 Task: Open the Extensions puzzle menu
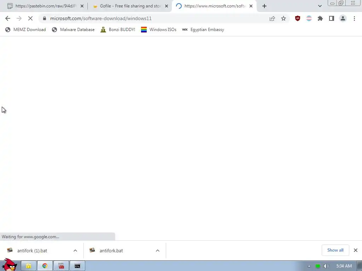pyautogui.click(x=320, y=18)
